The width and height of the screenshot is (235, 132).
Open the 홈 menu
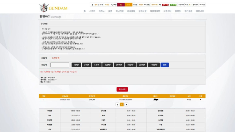85,11
